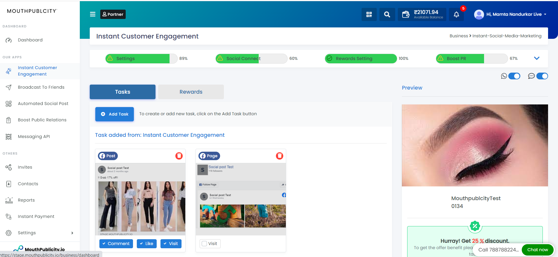Click the Instant Customer Engagement sidebar icon
Image resolution: width=558 pixels, height=257 pixels.
tap(9, 71)
